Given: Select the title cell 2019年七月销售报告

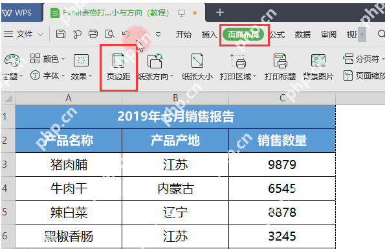Looking at the screenshot, I should point(175,117).
